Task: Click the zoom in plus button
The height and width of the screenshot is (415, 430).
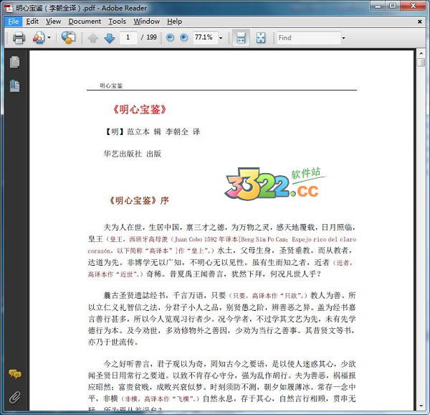Action: pos(183,37)
